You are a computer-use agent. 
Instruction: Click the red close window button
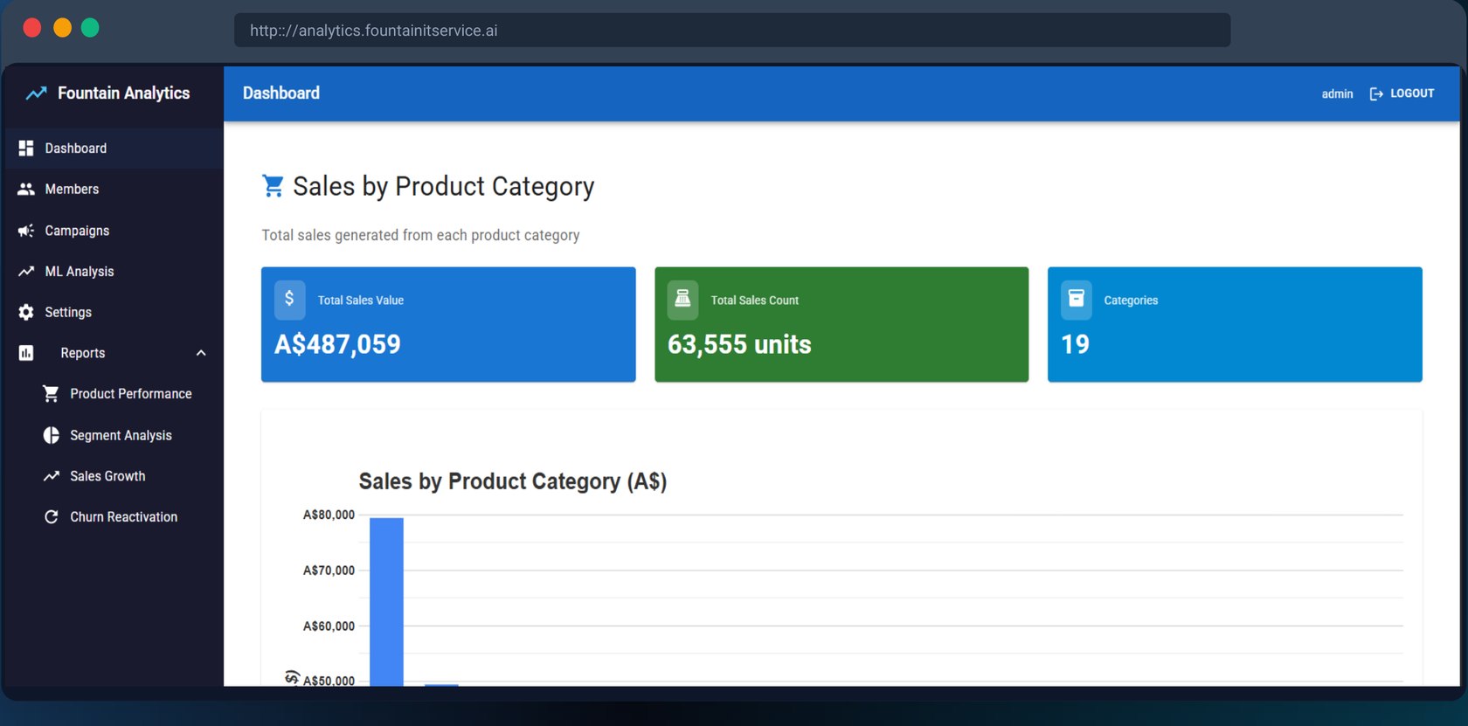(32, 28)
